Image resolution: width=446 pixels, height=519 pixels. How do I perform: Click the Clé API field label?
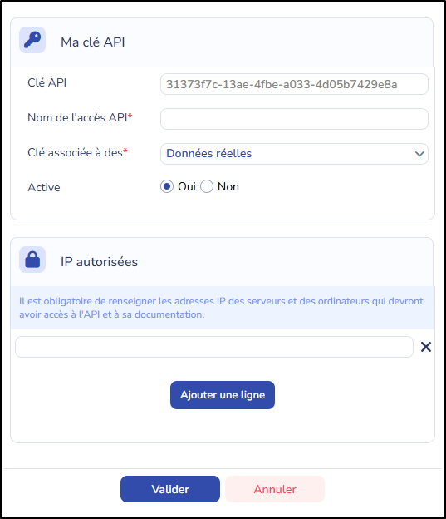pyautogui.click(x=47, y=82)
